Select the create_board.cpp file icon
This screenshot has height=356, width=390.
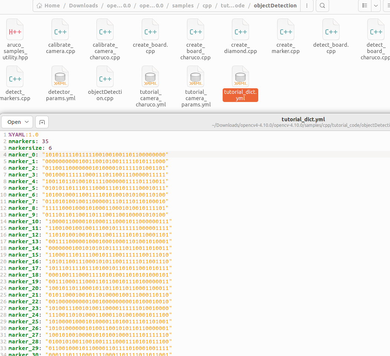tap(150, 29)
